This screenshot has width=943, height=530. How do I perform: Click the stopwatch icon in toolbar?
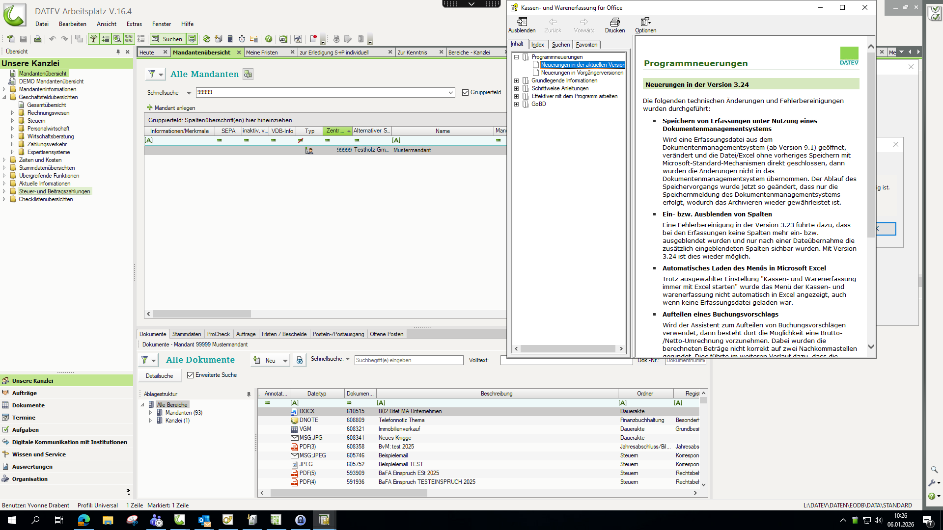242,39
